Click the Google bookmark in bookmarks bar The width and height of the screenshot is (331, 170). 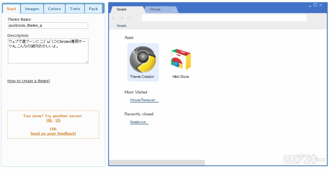tap(121, 26)
